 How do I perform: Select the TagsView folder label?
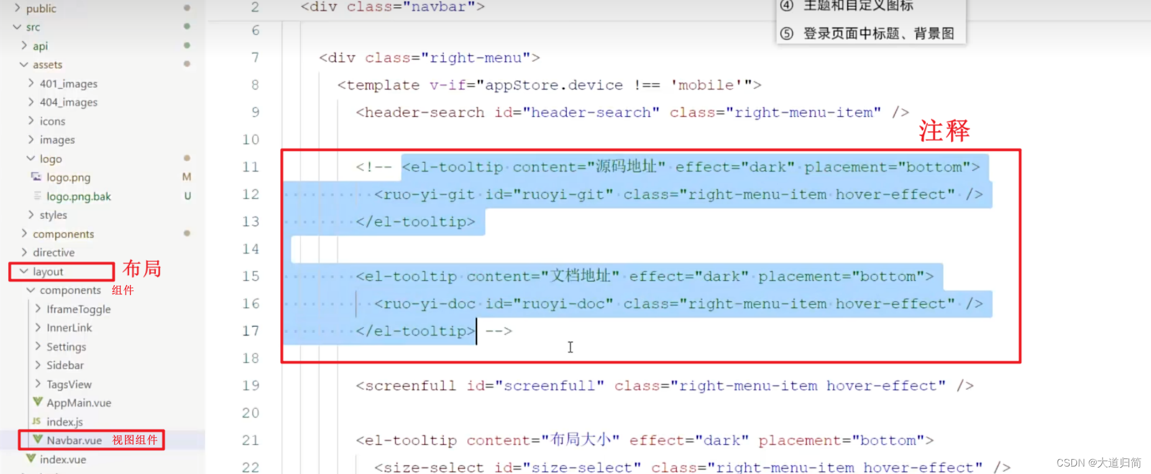click(x=69, y=385)
